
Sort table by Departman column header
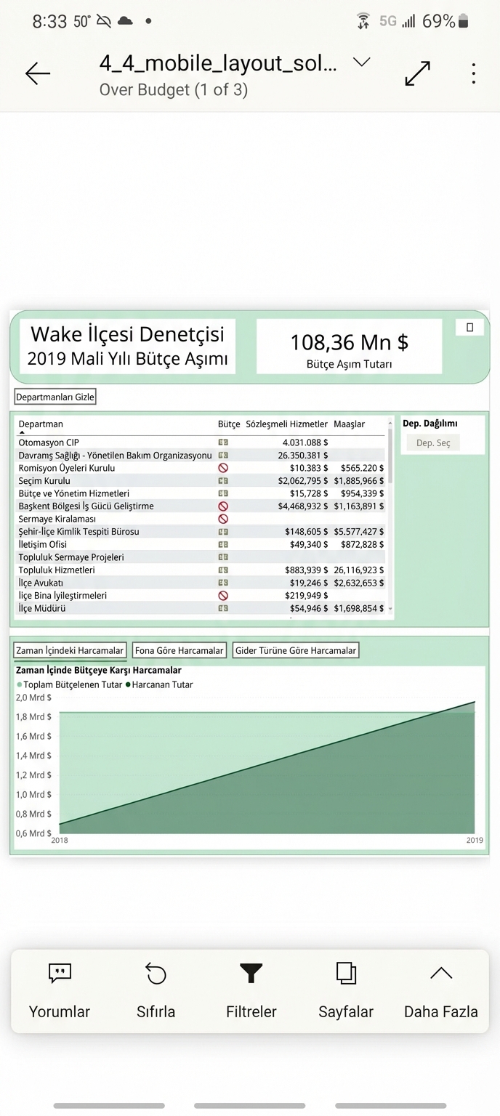(41, 424)
